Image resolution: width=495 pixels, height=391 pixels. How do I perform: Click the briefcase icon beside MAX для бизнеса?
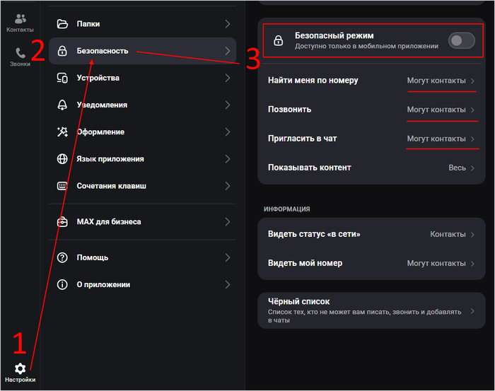[x=62, y=222]
